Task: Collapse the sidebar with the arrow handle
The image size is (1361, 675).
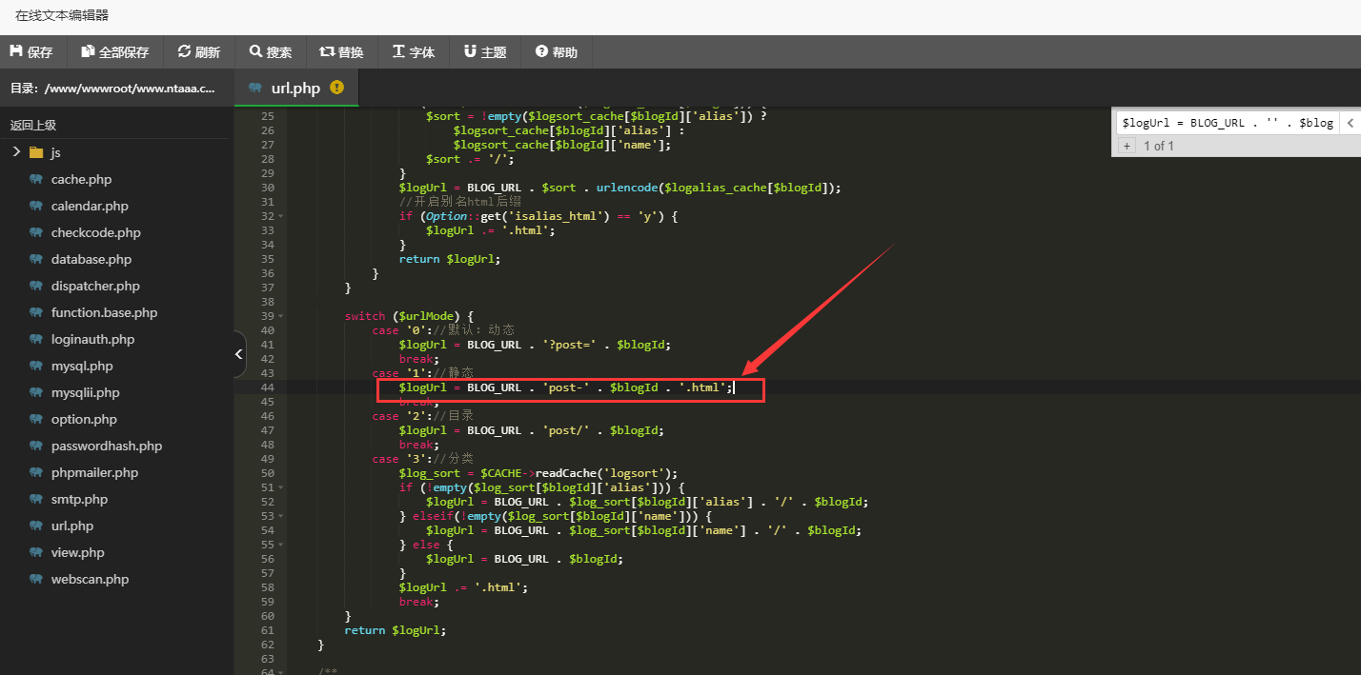Action: pos(239,354)
